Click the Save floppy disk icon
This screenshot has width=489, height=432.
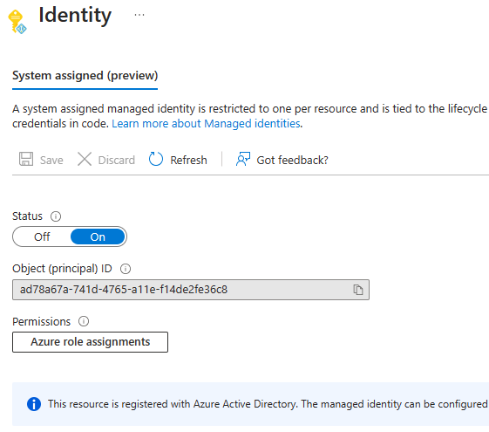26,159
